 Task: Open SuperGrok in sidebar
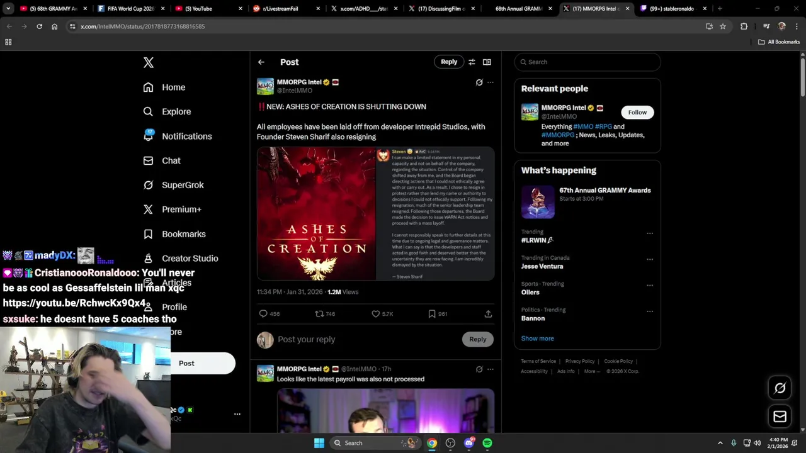[x=173, y=185]
